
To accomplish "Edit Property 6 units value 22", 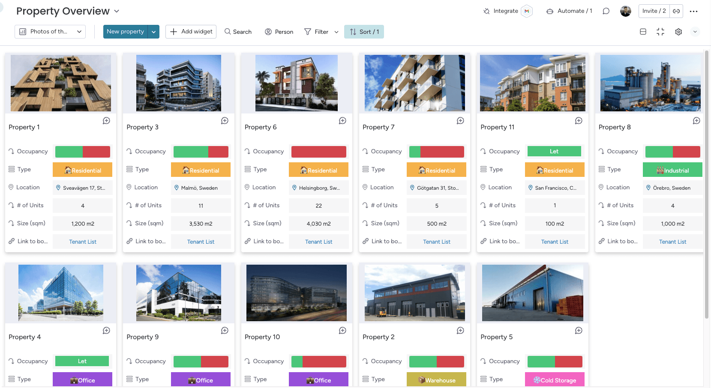I will click(319, 206).
